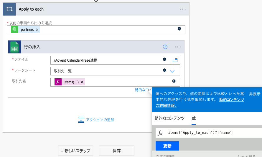Click badge icon in ワークシート field
Viewport: 262px width, 157px height.
click(164, 70)
